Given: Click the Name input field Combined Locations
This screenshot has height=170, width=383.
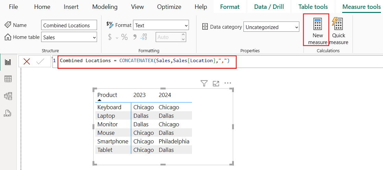Looking at the screenshot, I should coord(69,25).
